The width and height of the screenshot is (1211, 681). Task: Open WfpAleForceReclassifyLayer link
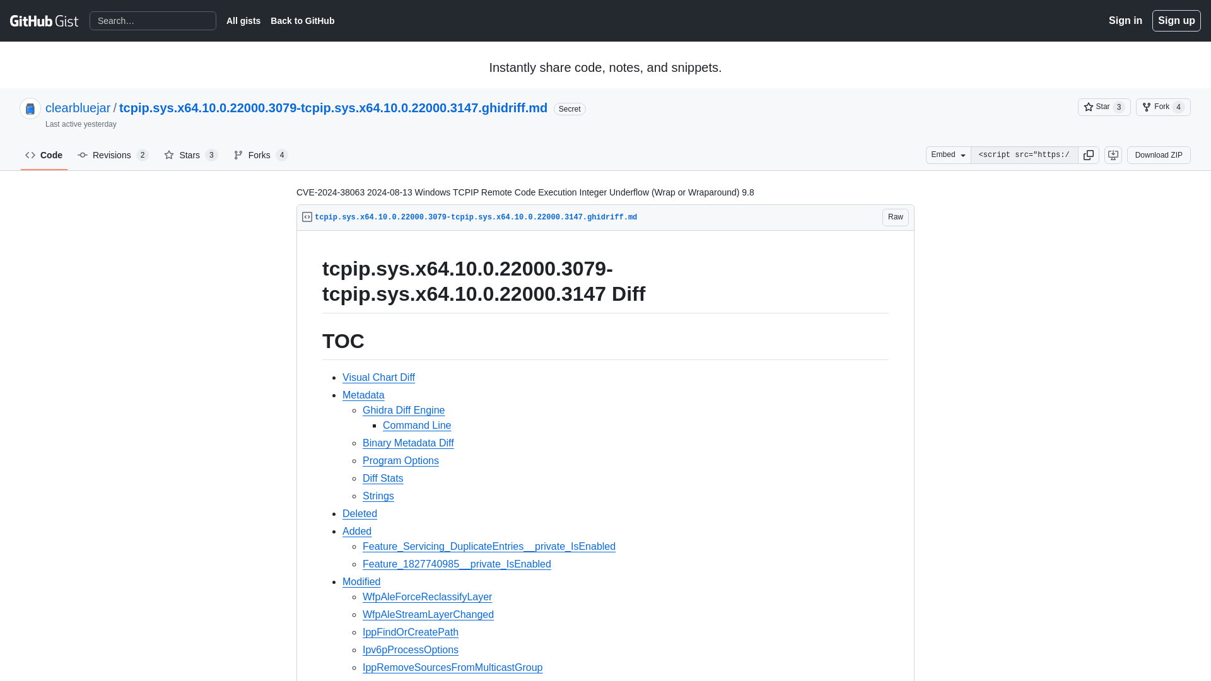(x=427, y=597)
